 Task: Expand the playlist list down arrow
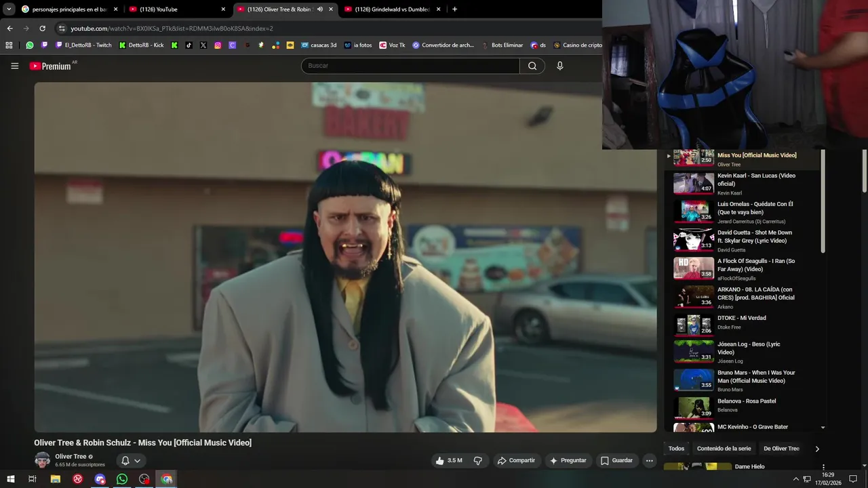pyautogui.click(x=823, y=428)
